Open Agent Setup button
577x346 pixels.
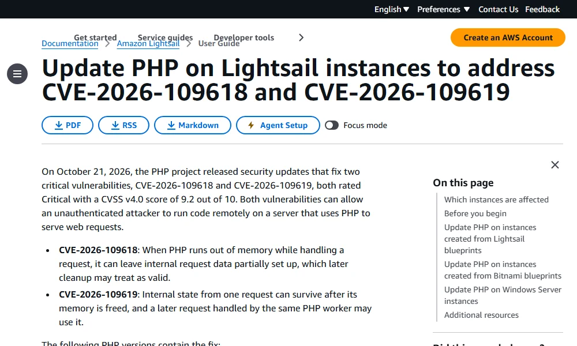(278, 125)
